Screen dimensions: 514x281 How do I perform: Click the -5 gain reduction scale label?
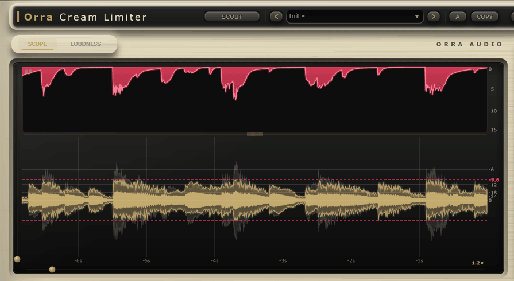tap(491, 89)
